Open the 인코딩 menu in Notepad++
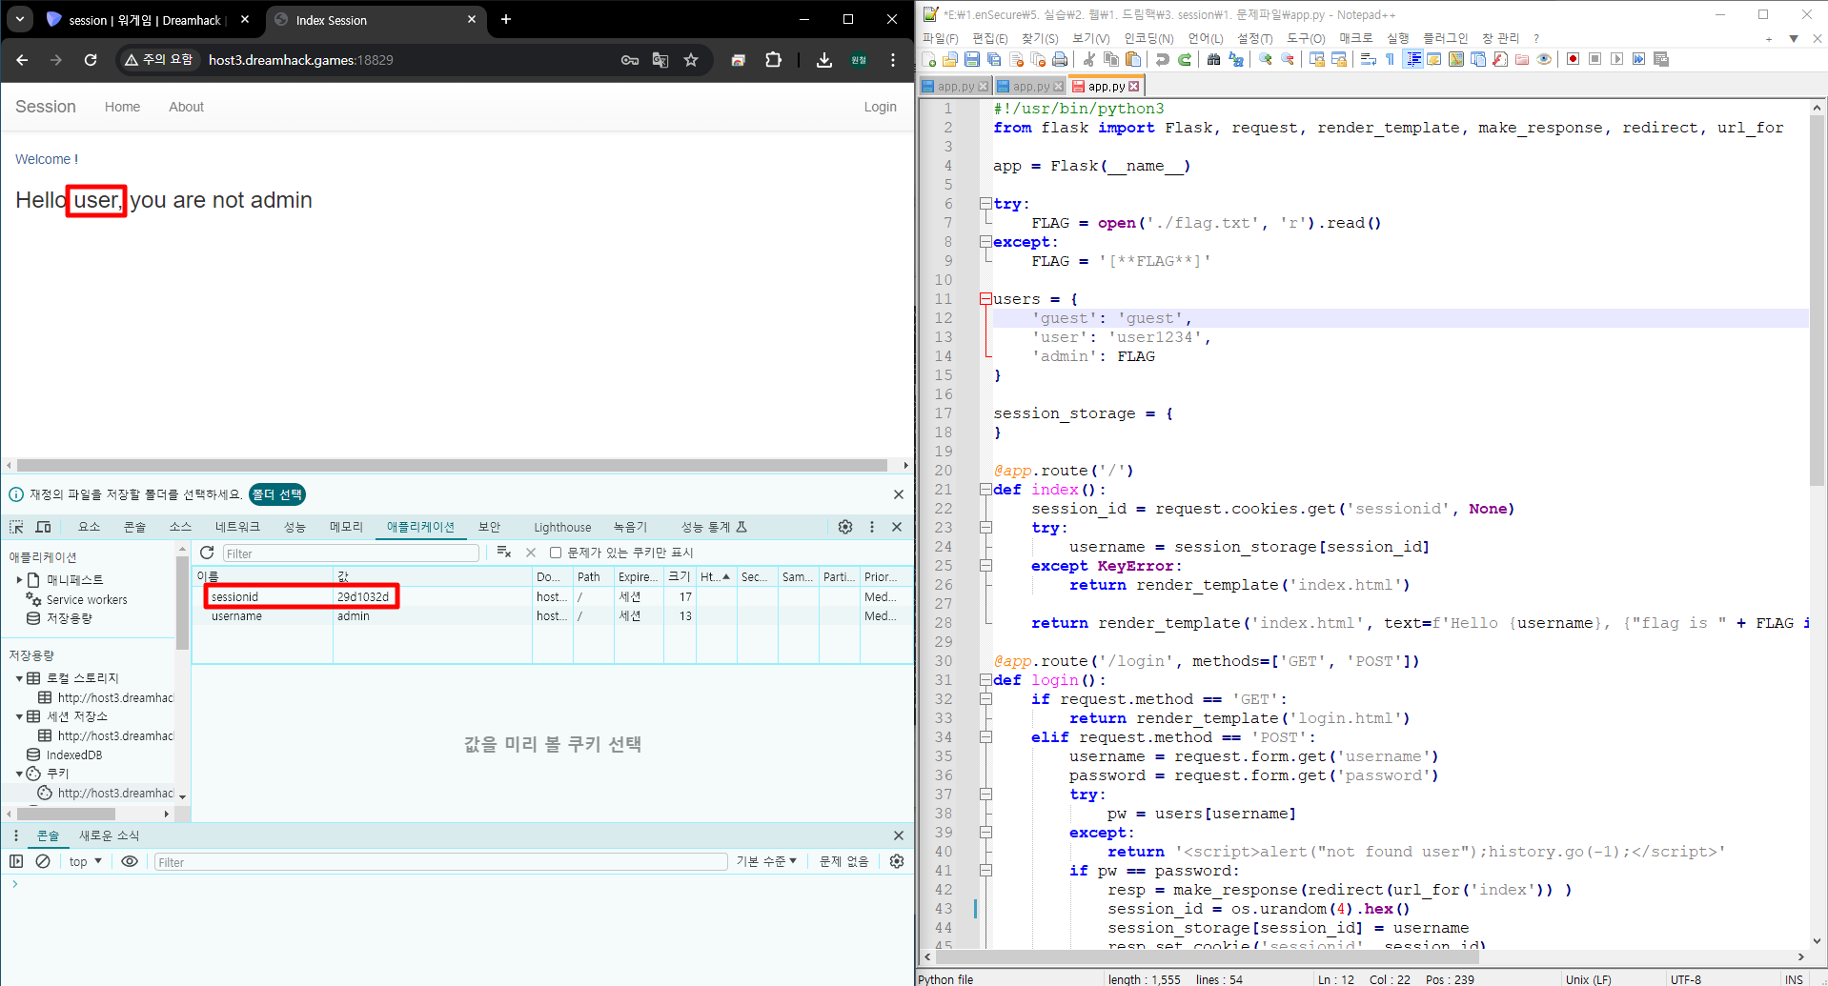Screen dimensions: 1828x986 point(1148,38)
